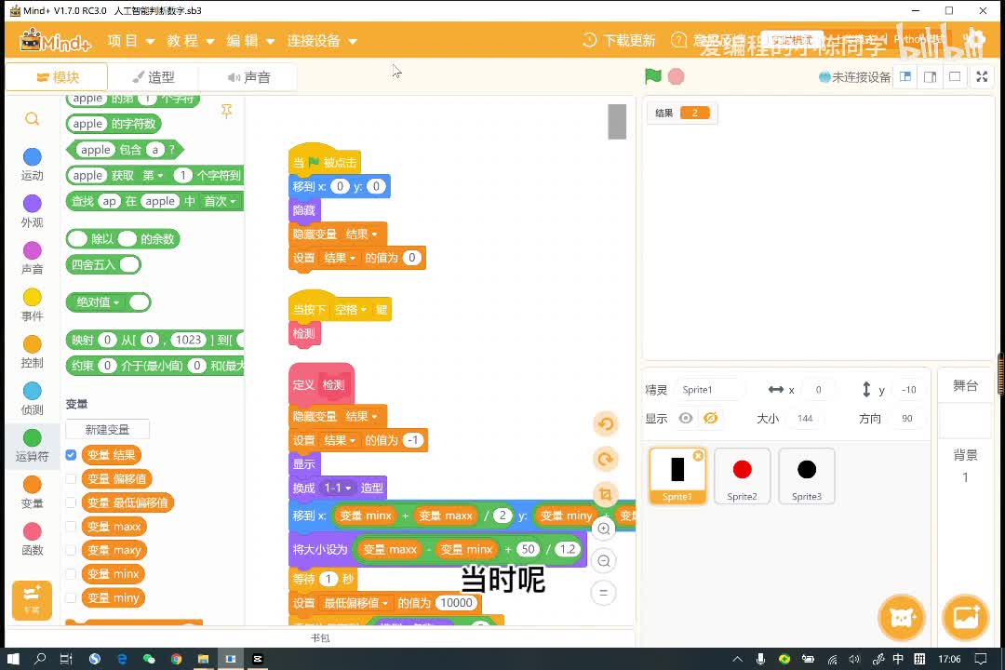Image resolution: width=1005 pixels, height=670 pixels.
Task: Enter fullscreen stage mode
Action: pyautogui.click(x=982, y=77)
